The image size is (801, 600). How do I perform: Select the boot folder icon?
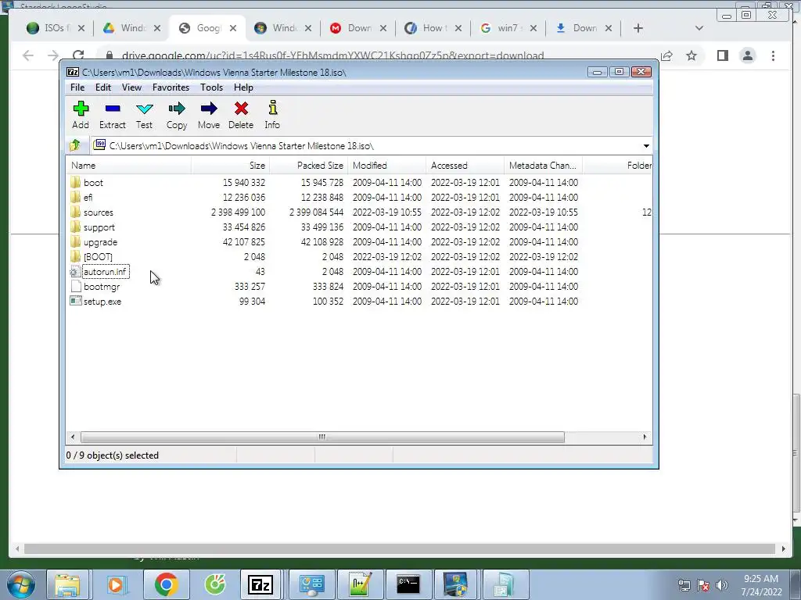click(x=76, y=182)
